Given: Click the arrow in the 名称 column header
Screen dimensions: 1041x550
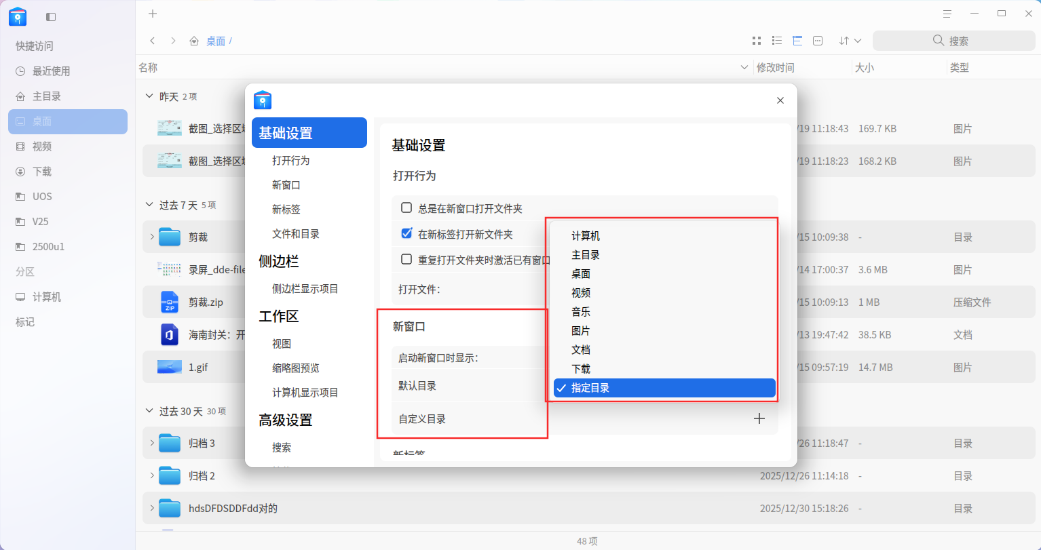Looking at the screenshot, I should [x=744, y=68].
